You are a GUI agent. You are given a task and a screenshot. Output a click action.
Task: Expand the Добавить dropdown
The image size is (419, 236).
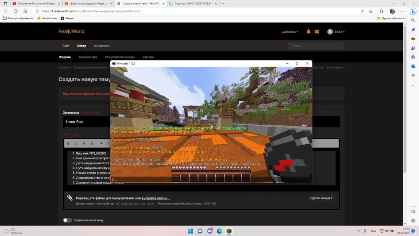(290, 31)
